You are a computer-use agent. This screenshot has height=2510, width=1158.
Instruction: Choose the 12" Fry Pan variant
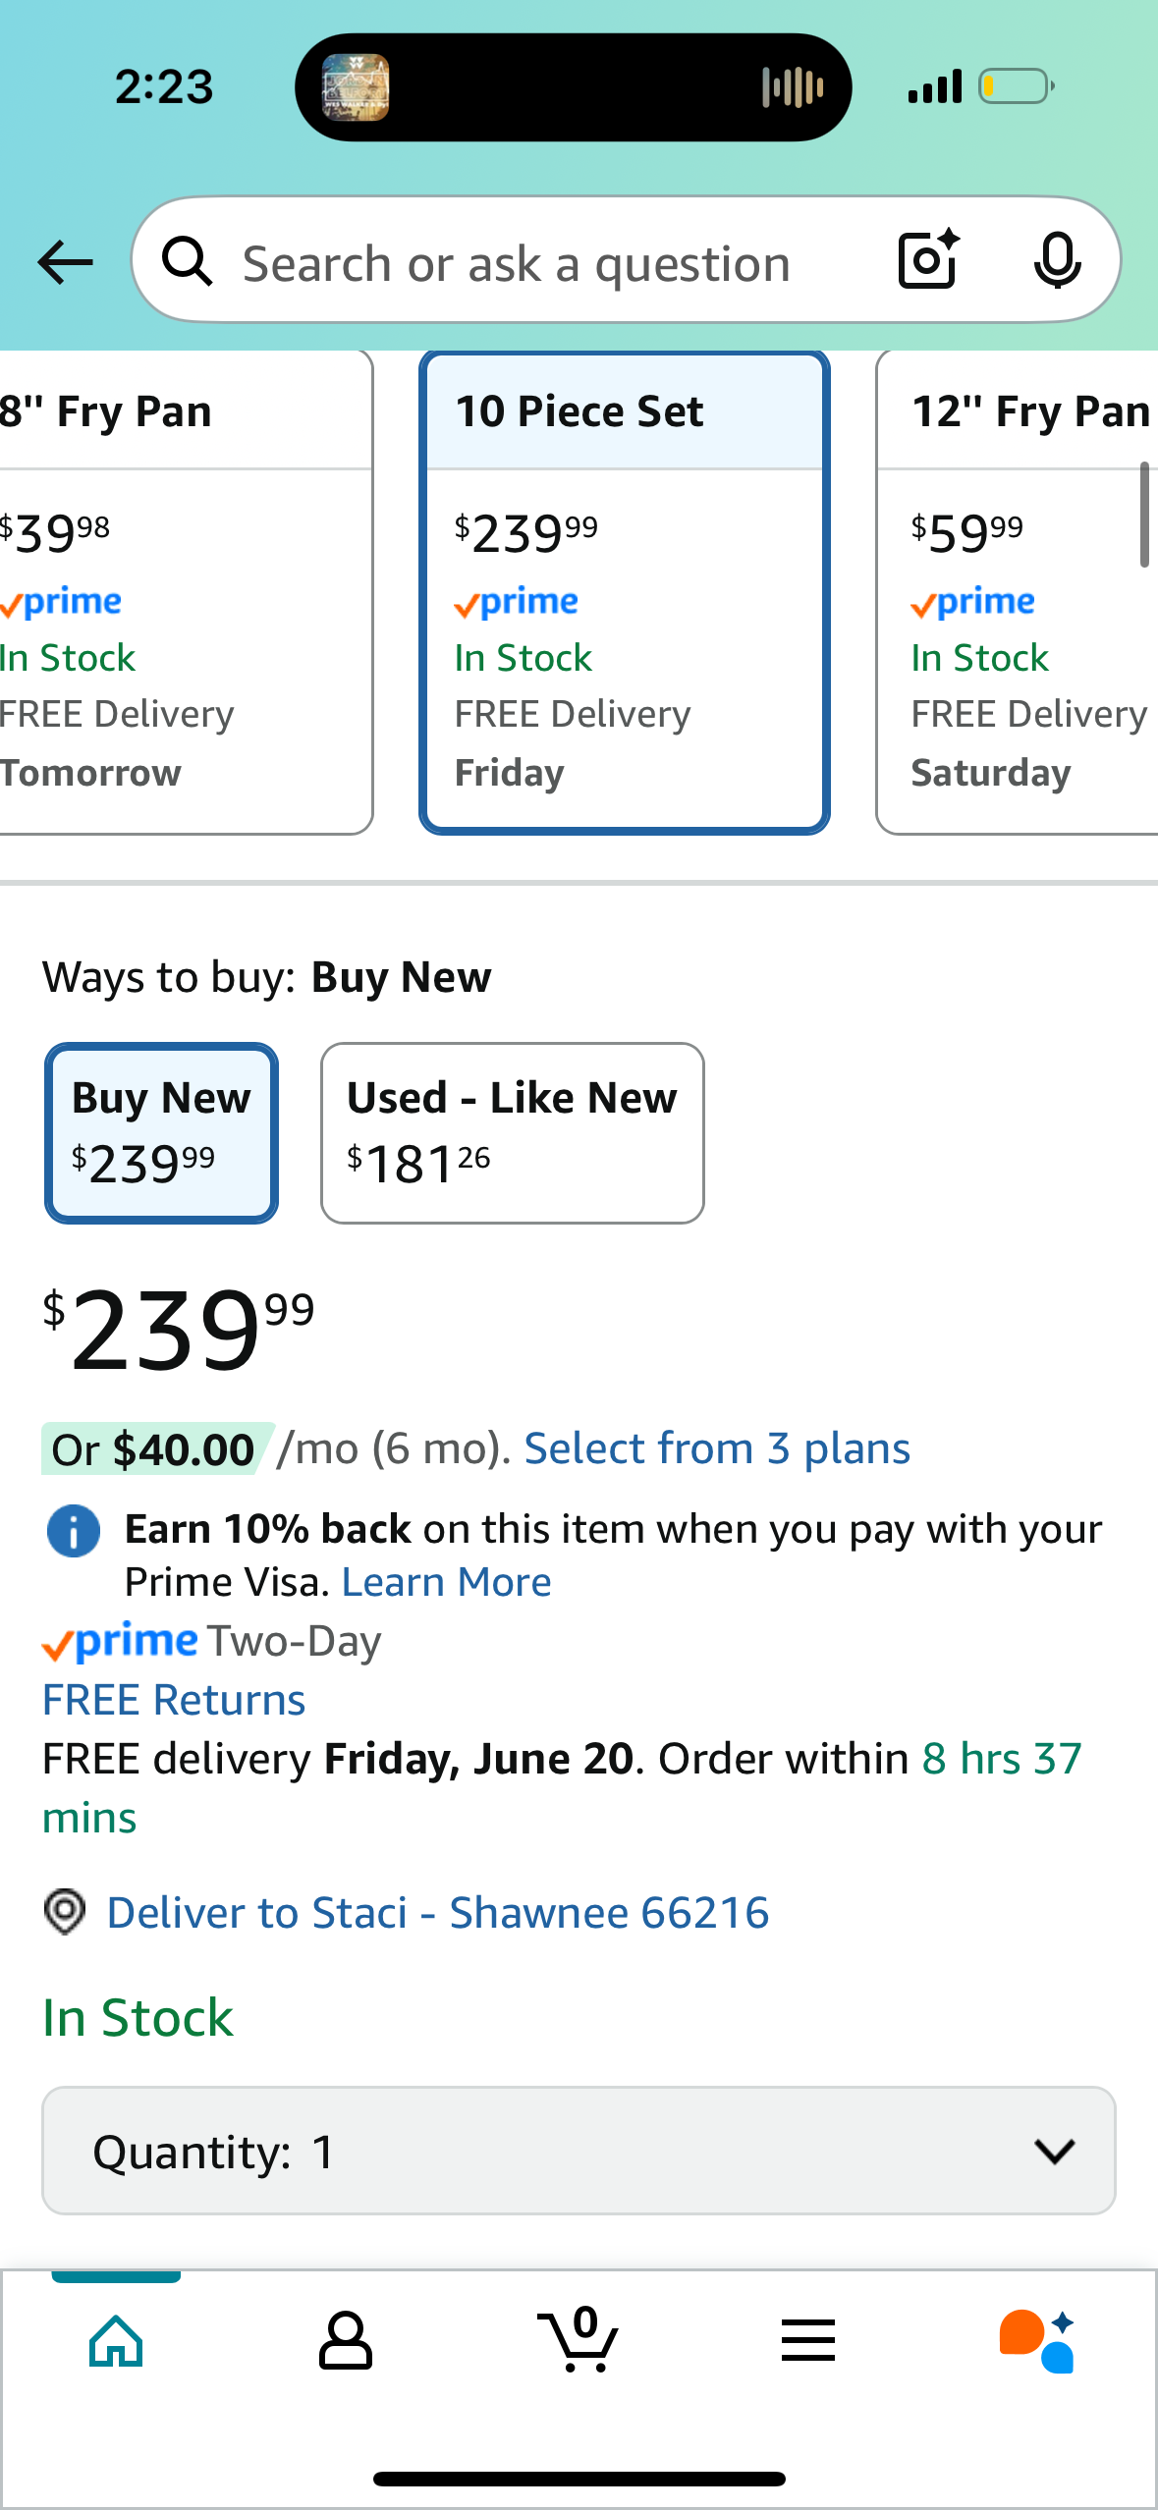(1018, 592)
